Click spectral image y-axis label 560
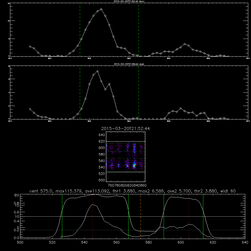 pos(102,161)
